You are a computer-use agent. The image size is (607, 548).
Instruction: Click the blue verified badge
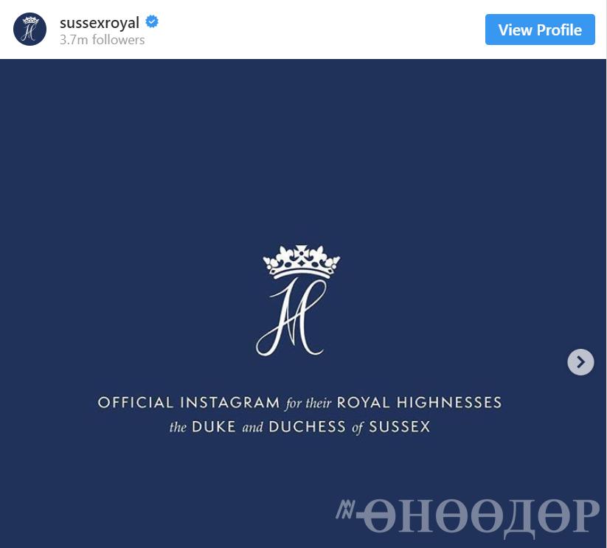pos(152,22)
